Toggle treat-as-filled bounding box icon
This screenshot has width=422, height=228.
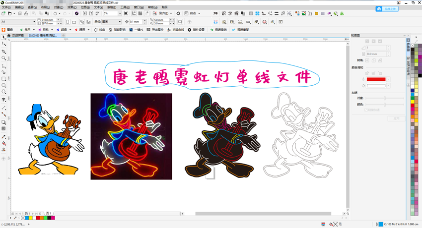(x=180, y=22)
